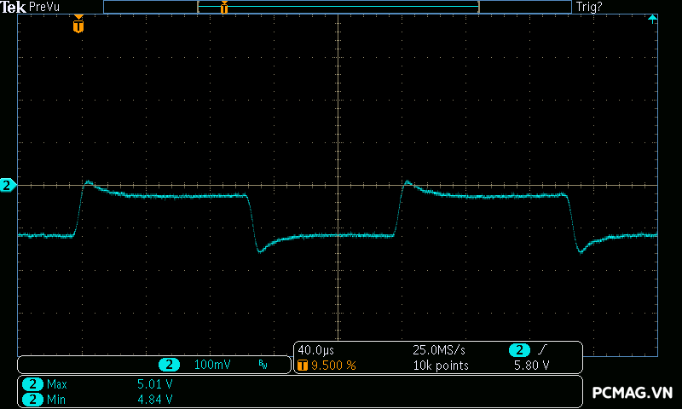Click the Tek logo
Screen dimensions: 682x409
click(14, 7)
